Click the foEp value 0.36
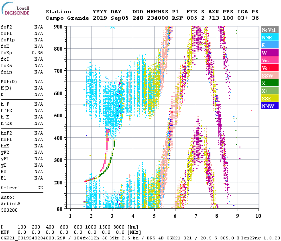281x241 pixels. pos(37,53)
